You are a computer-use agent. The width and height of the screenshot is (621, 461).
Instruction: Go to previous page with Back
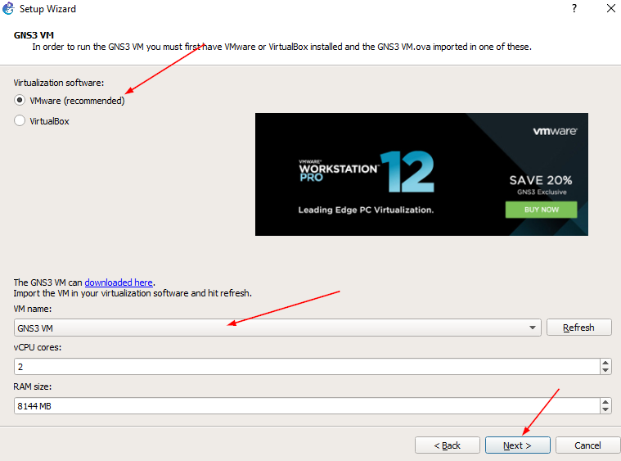[447, 445]
